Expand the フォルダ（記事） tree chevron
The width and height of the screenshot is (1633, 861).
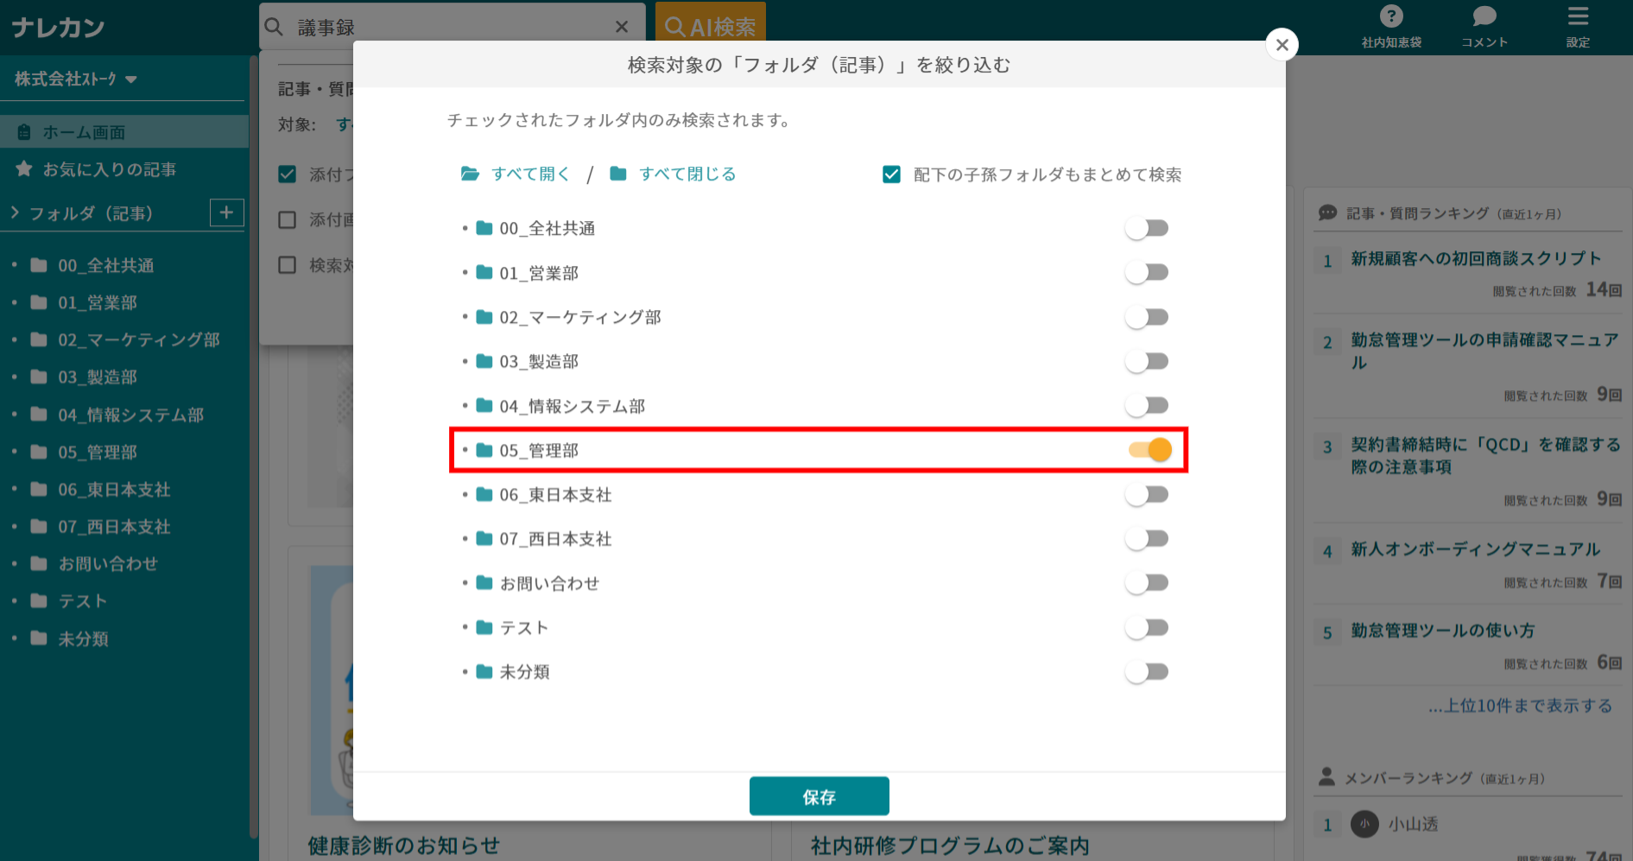pos(15,212)
